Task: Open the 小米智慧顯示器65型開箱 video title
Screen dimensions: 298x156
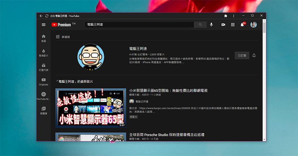Action: coord(168,90)
